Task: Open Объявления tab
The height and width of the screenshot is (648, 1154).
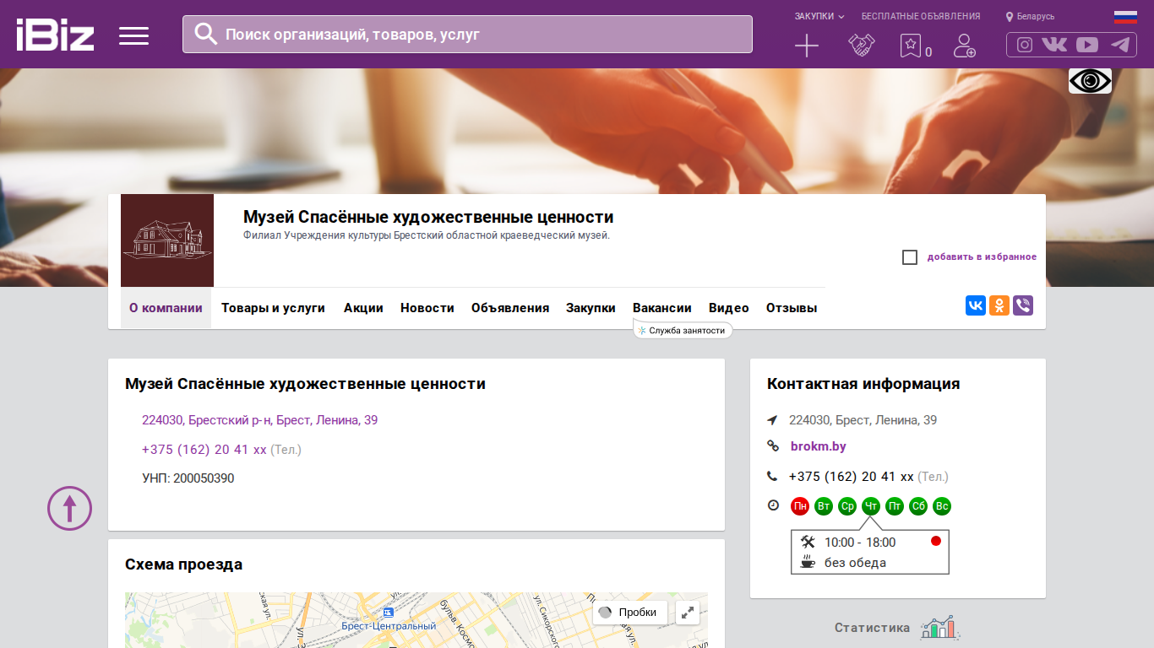Action: pos(510,308)
